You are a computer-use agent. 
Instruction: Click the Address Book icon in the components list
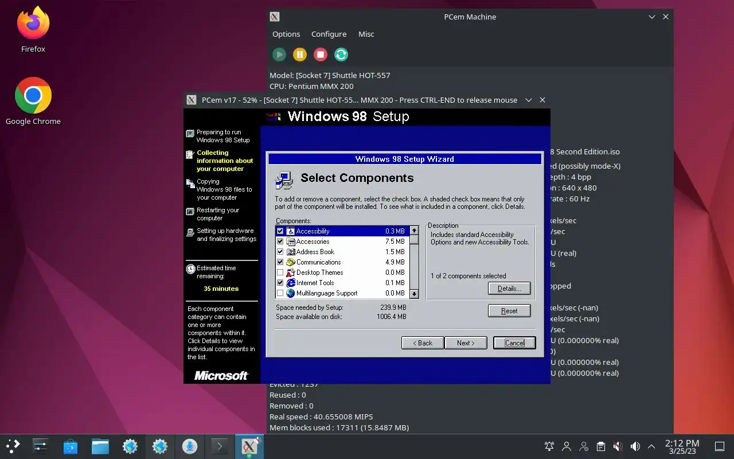tap(290, 252)
